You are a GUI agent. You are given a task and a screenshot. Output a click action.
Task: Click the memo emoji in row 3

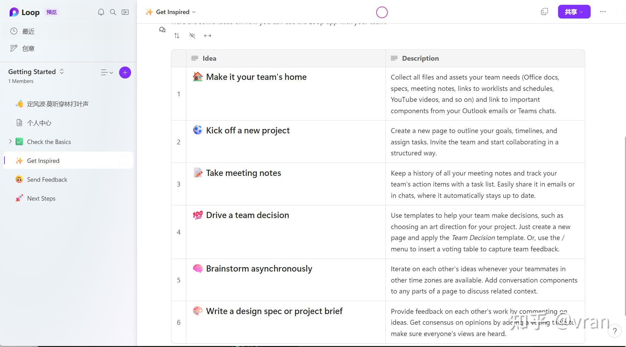(x=198, y=172)
